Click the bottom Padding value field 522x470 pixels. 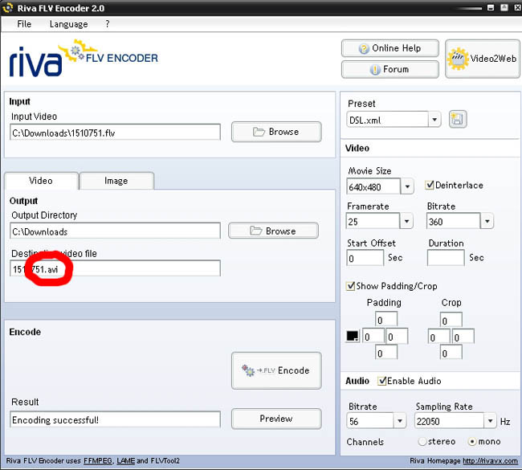click(x=386, y=353)
